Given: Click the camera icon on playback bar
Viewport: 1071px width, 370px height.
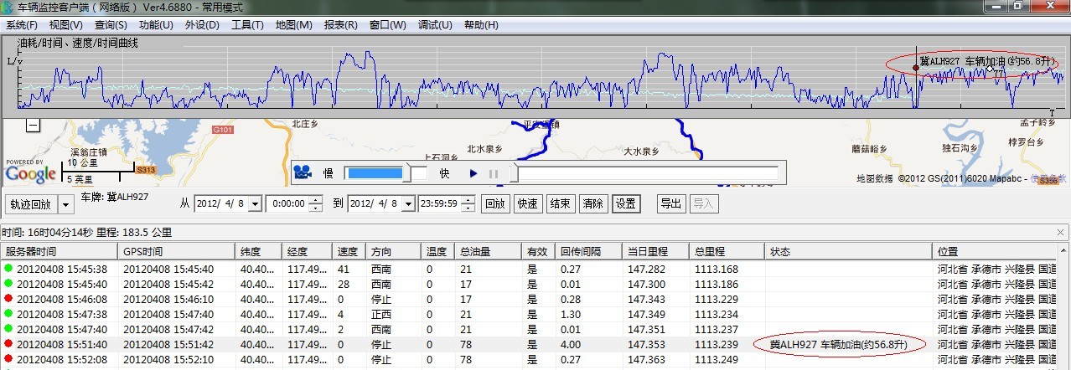Looking at the screenshot, I should (303, 172).
